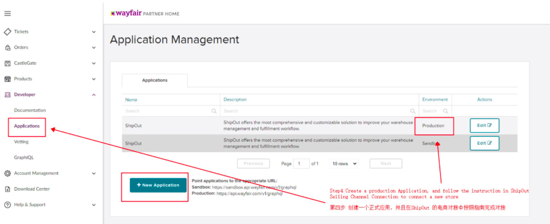Sort by the Description column header
The width and height of the screenshot is (550, 224).
(x=235, y=100)
